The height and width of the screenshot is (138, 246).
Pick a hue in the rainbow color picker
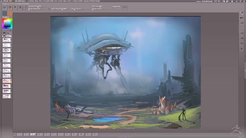pos(7,23)
